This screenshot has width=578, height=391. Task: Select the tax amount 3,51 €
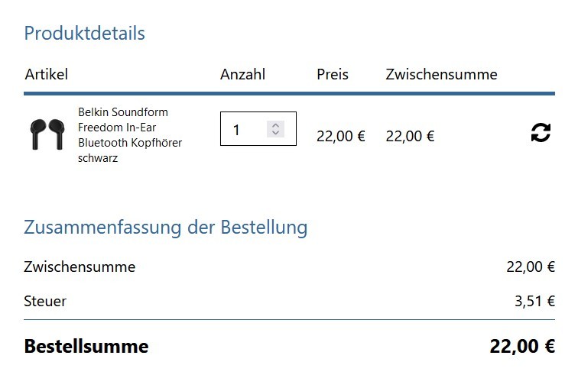click(x=534, y=301)
